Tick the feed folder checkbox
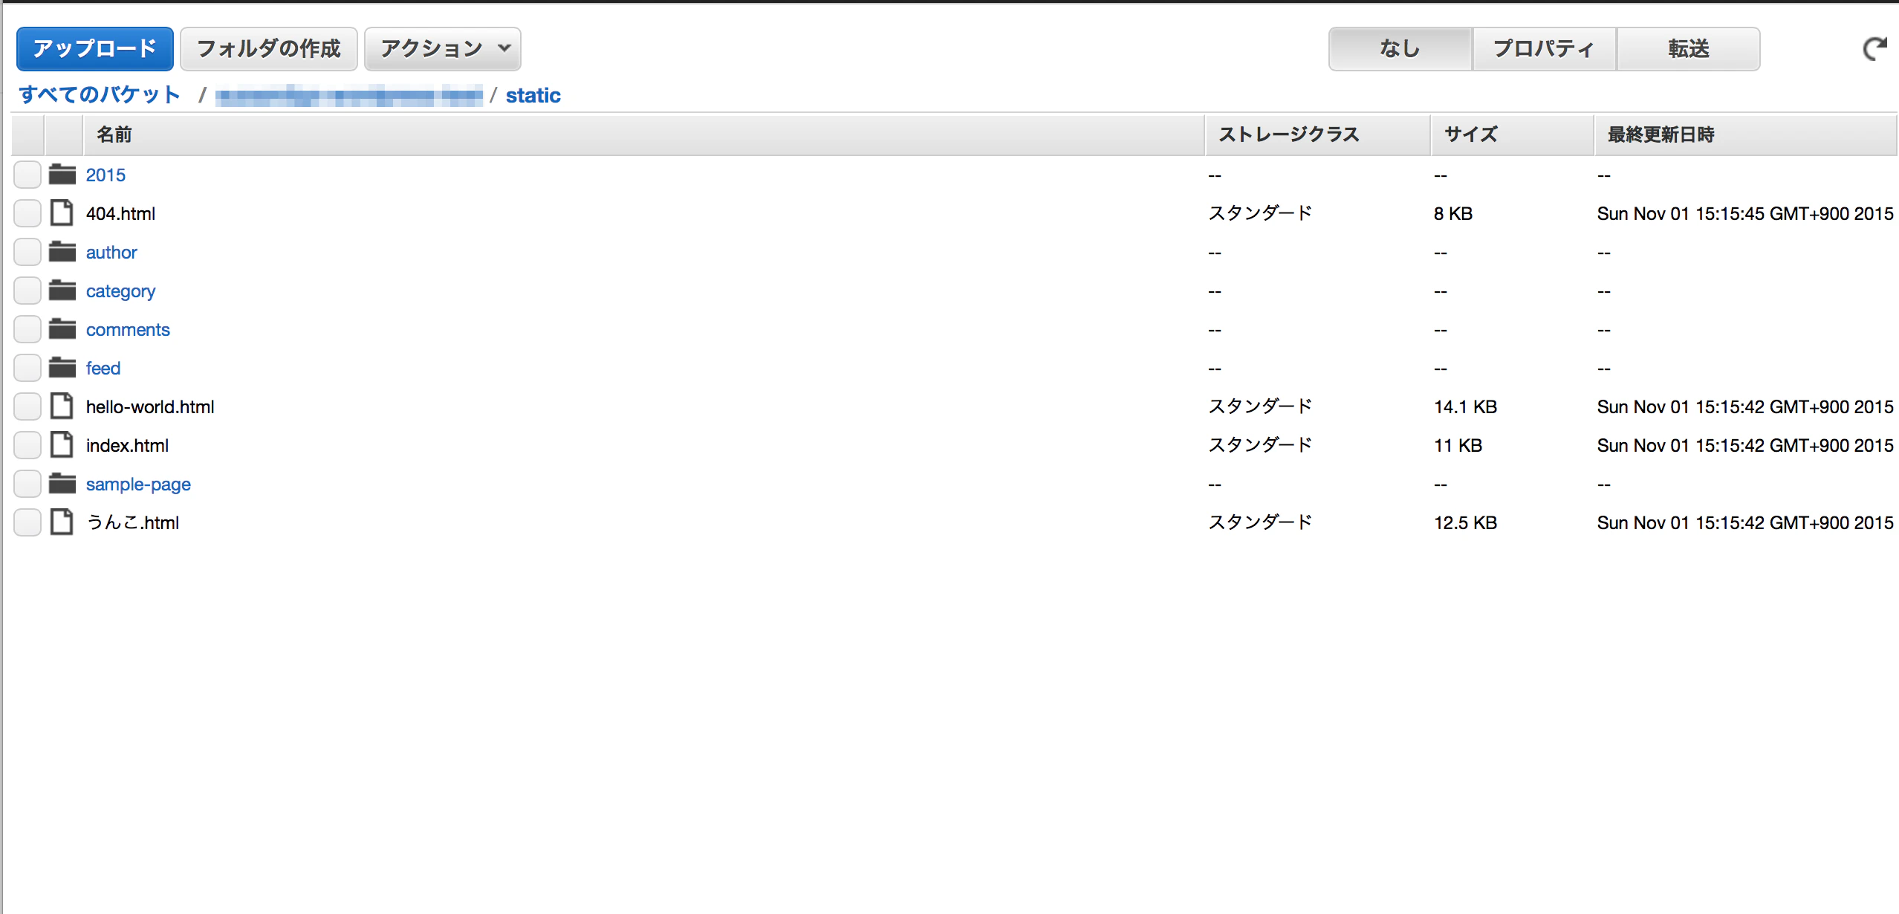The width and height of the screenshot is (1899, 914). pos(27,368)
